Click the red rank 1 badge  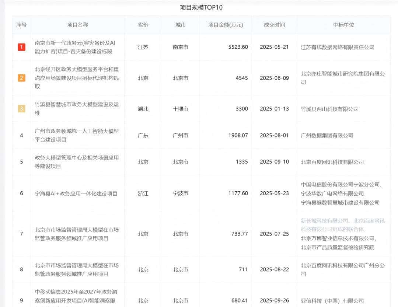[x=21, y=47]
